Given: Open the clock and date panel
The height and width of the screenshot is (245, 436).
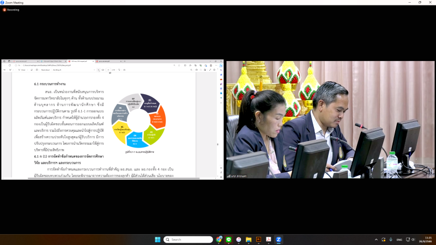Looking at the screenshot, I should [426, 240].
